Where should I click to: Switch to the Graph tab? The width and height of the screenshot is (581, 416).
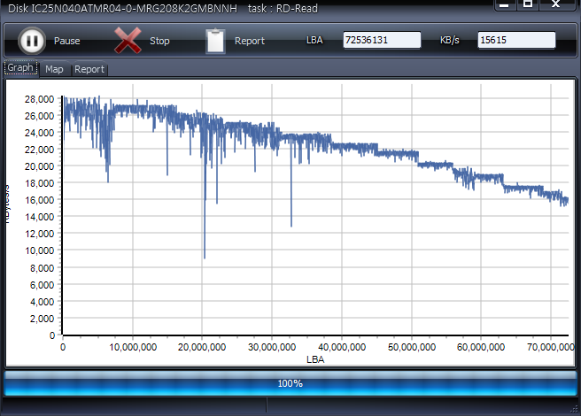point(20,68)
